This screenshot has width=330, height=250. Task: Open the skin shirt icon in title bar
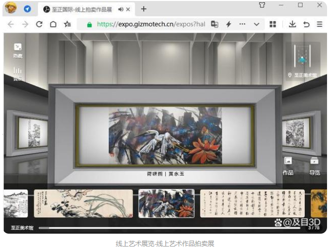(262, 5)
